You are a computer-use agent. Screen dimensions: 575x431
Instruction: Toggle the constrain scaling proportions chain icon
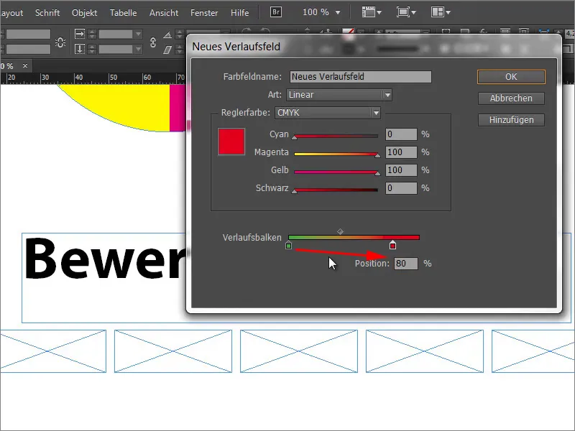click(153, 42)
